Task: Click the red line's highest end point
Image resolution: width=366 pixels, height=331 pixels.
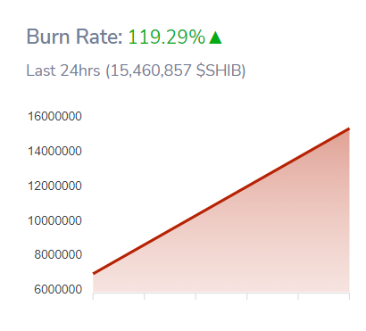Action: [349, 128]
